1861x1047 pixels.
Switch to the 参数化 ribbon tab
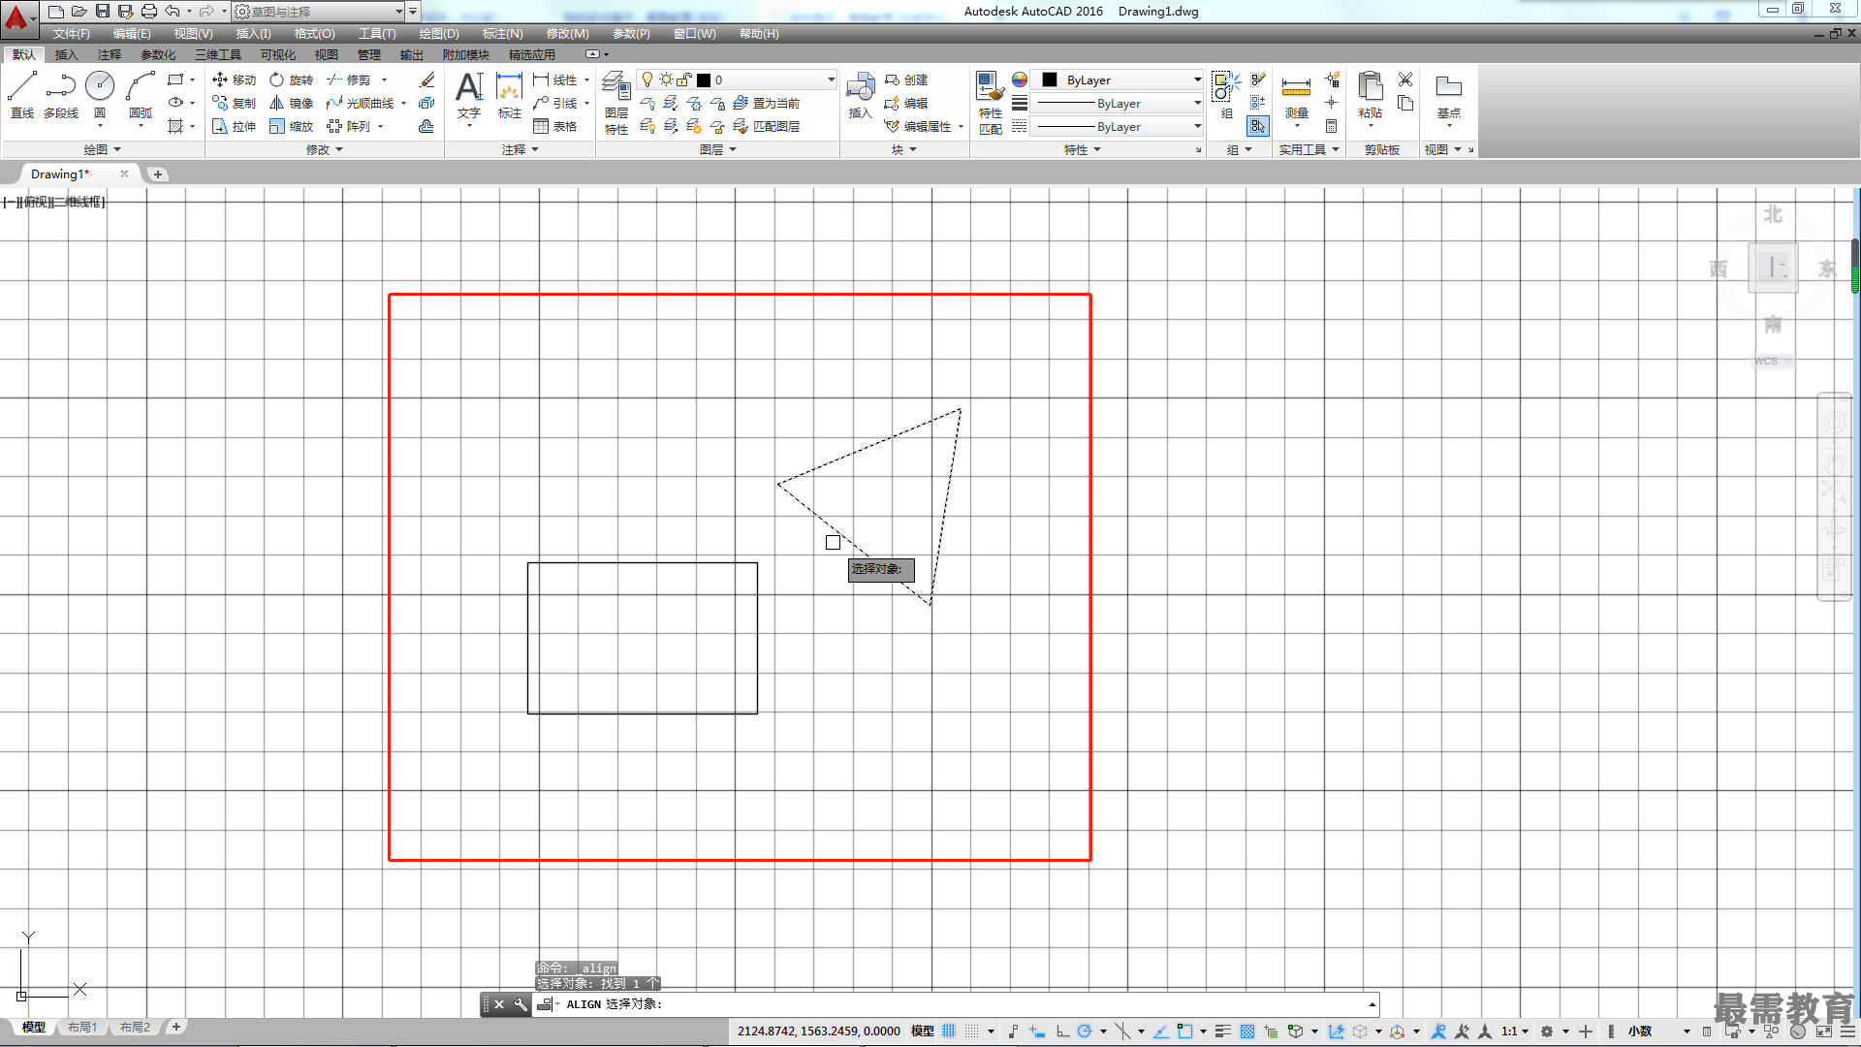click(158, 54)
